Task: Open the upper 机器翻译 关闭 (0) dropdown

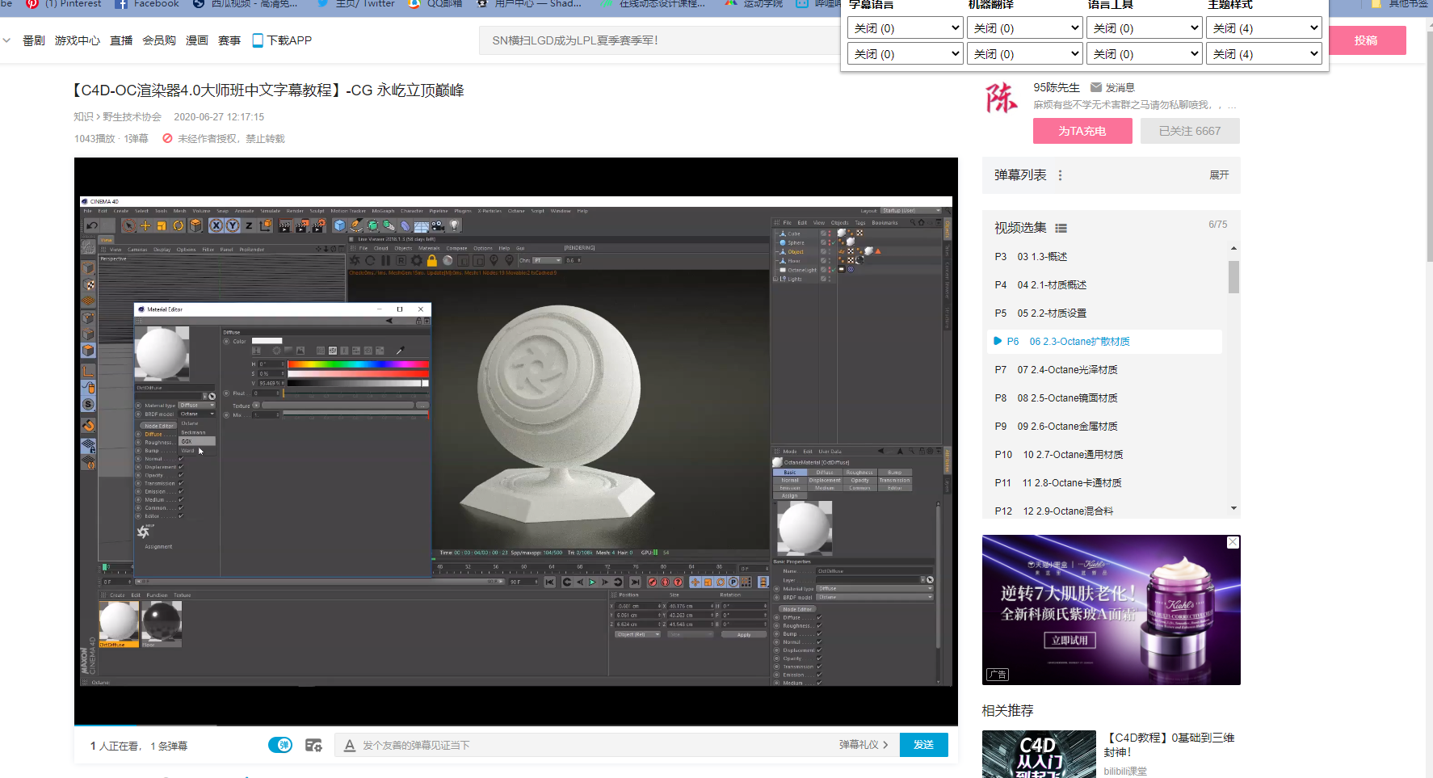Action: [x=1024, y=28]
